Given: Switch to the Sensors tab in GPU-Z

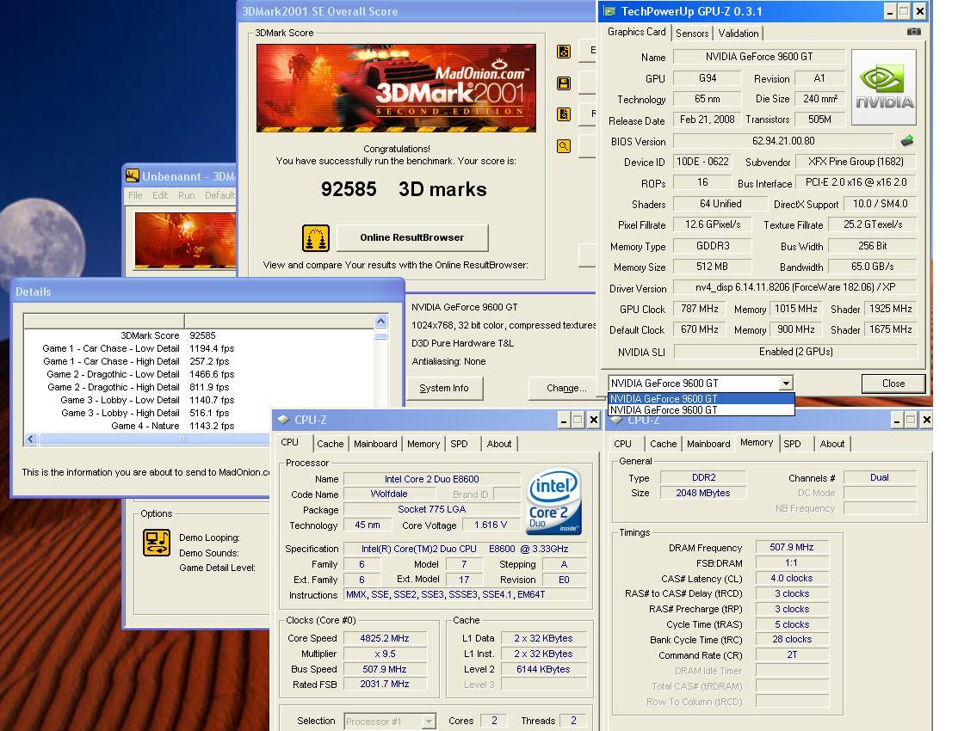Looking at the screenshot, I should point(692,34).
